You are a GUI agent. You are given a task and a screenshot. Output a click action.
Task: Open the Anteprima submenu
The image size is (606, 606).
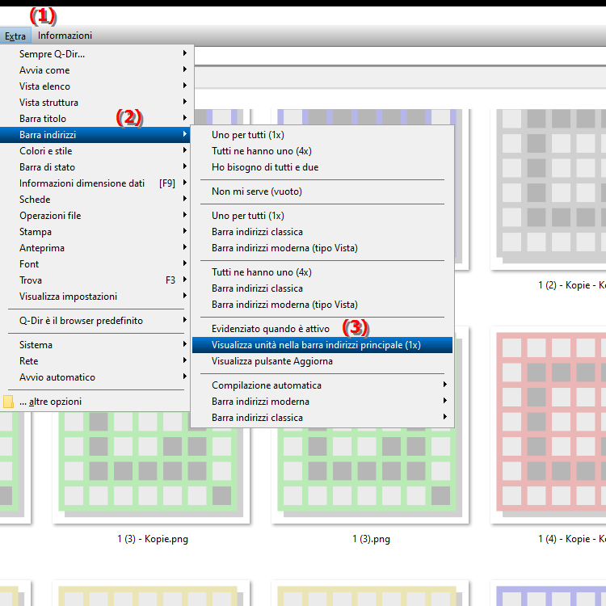95,248
